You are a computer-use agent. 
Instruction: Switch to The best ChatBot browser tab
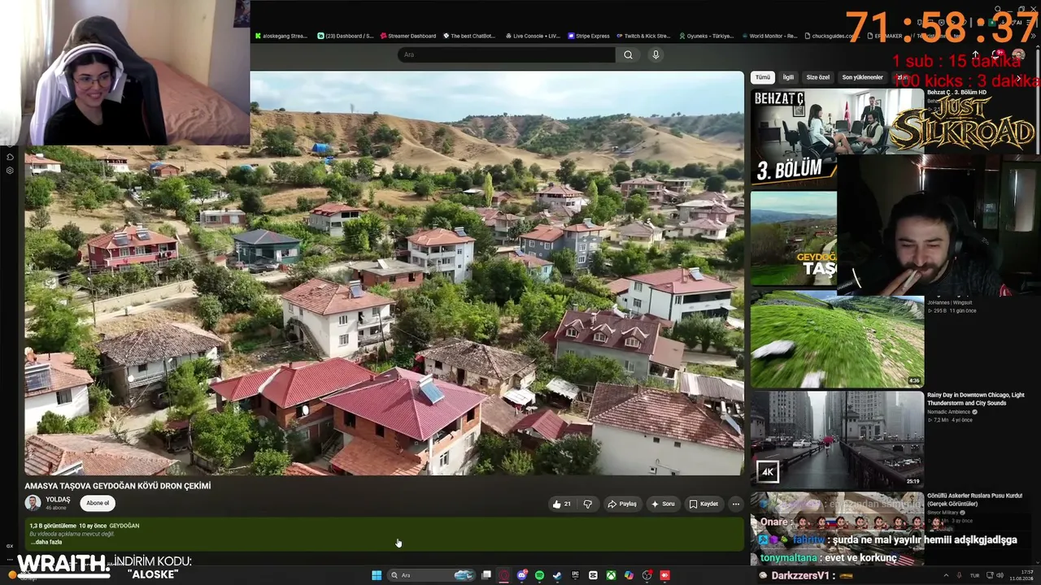(469, 36)
